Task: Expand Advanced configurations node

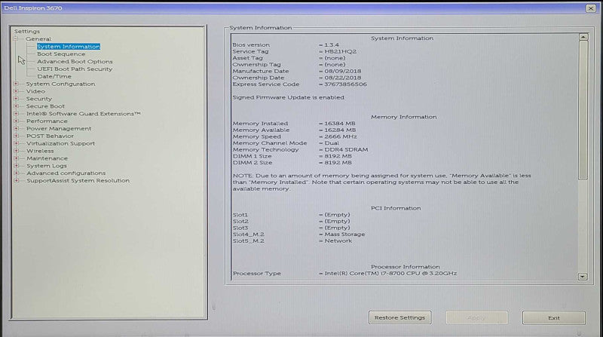Action: pyautogui.click(x=16, y=173)
